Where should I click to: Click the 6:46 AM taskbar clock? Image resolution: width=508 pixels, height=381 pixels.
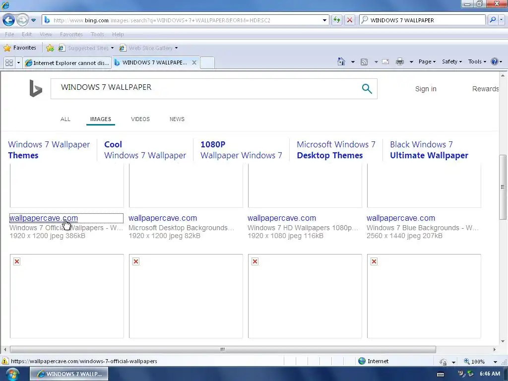click(x=490, y=374)
